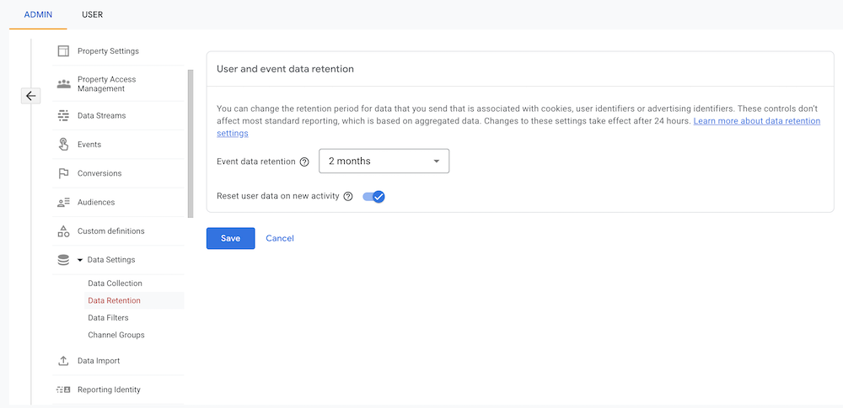Open Property Settings

pyautogui.click(x=108, y=51)
